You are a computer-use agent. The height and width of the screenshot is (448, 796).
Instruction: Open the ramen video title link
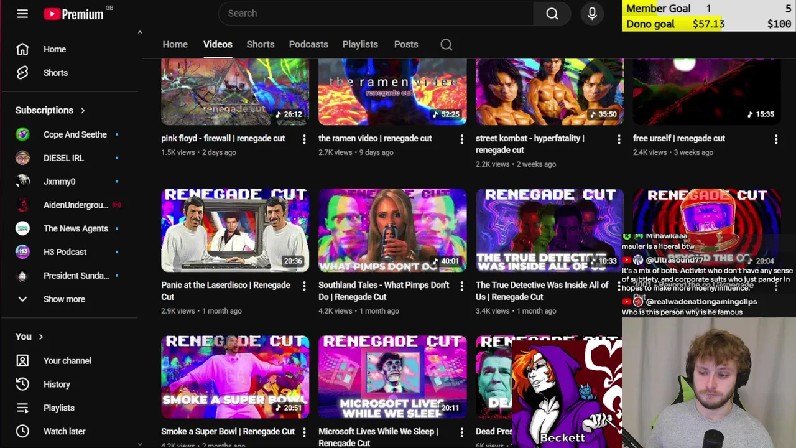point(375,139)
